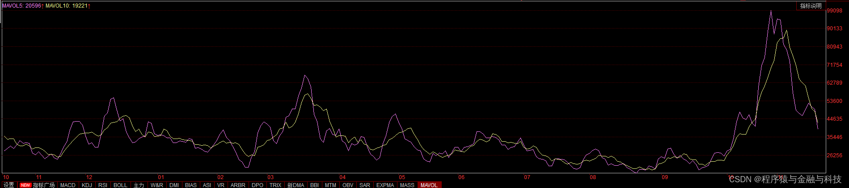Click the month 06 time-axis label
849x188 pixels.
coord(461,177)
